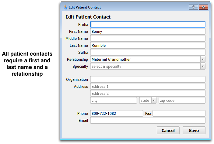Click the zip code field

182,100
